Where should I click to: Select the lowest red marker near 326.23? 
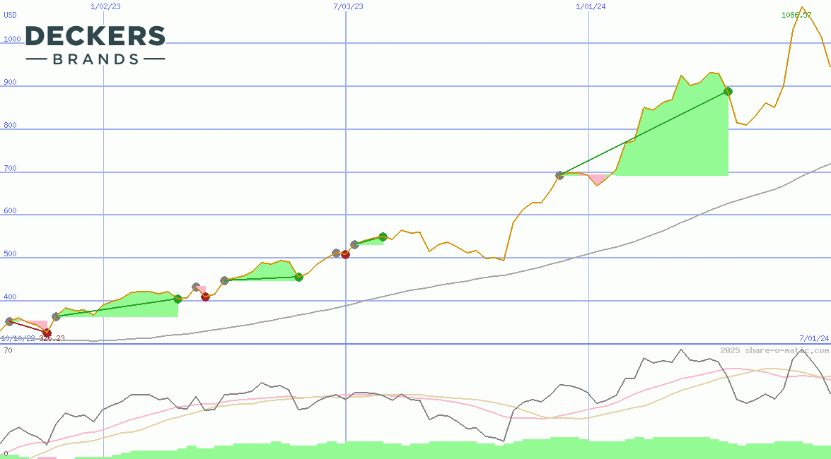pyautogui.click(x=47, y=333)
